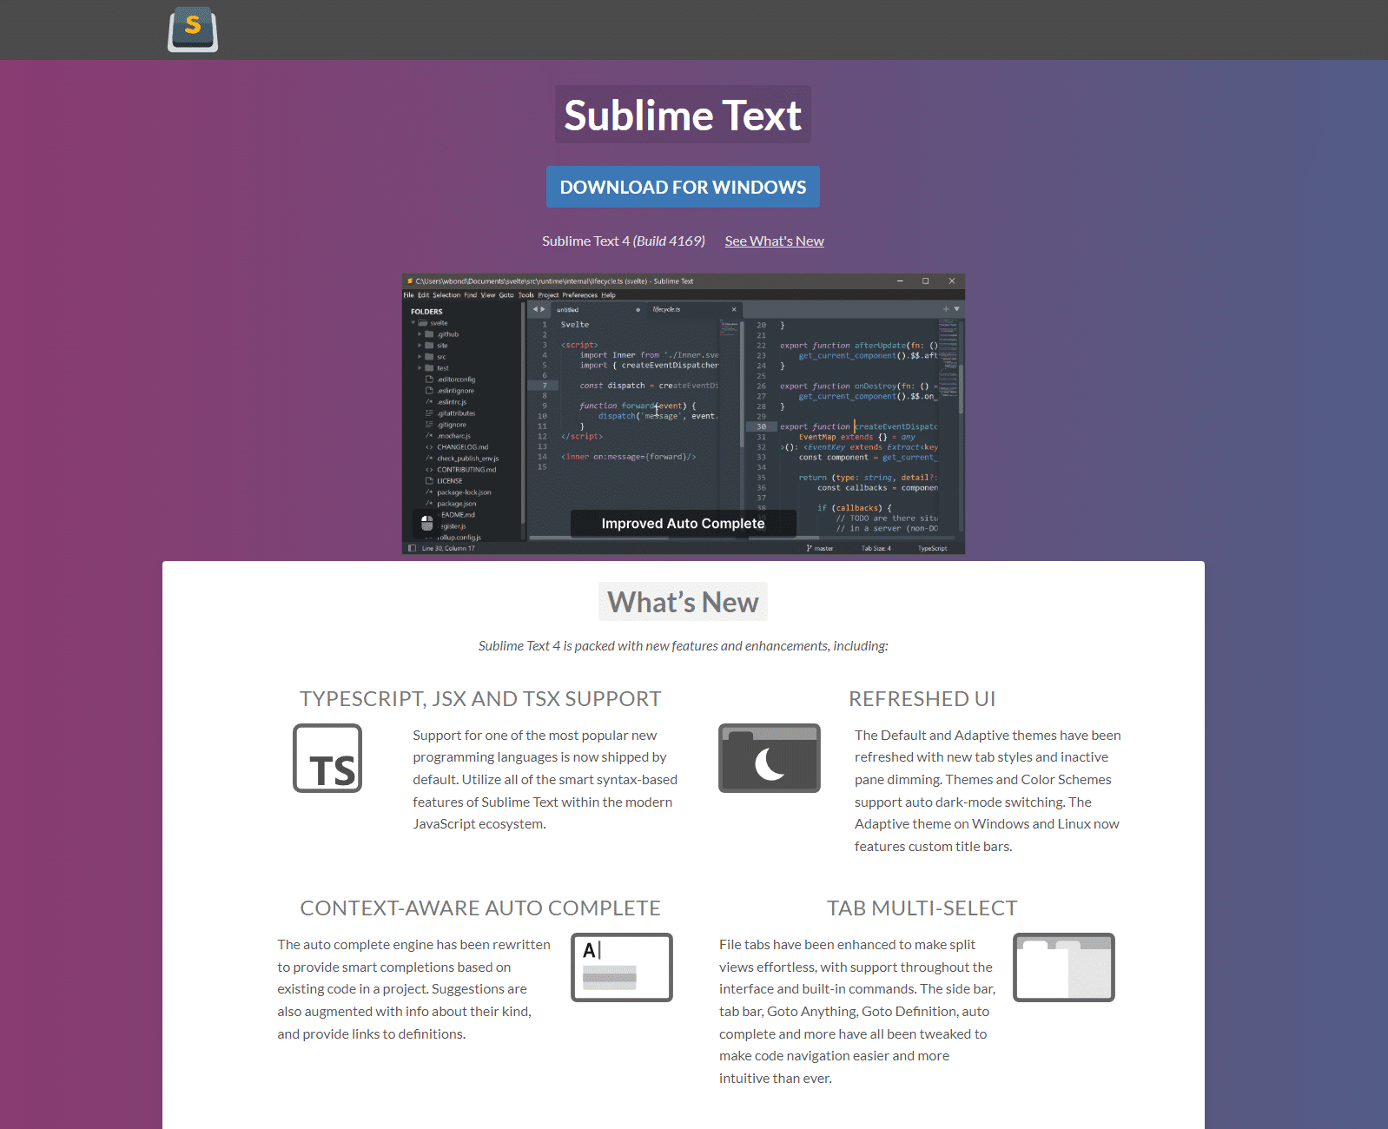Open the Help menu

point(609,295)
